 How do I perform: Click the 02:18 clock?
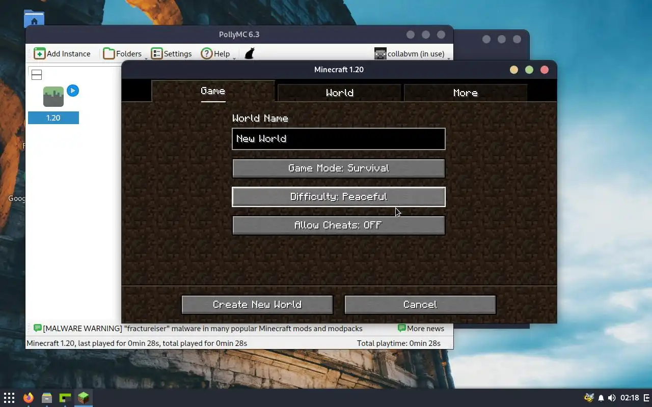[x=630, y=398]
